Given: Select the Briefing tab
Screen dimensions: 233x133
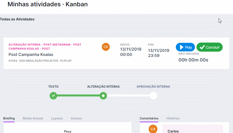Looking at the screenshot, I should pyautogui.click(x=9, y=118).
